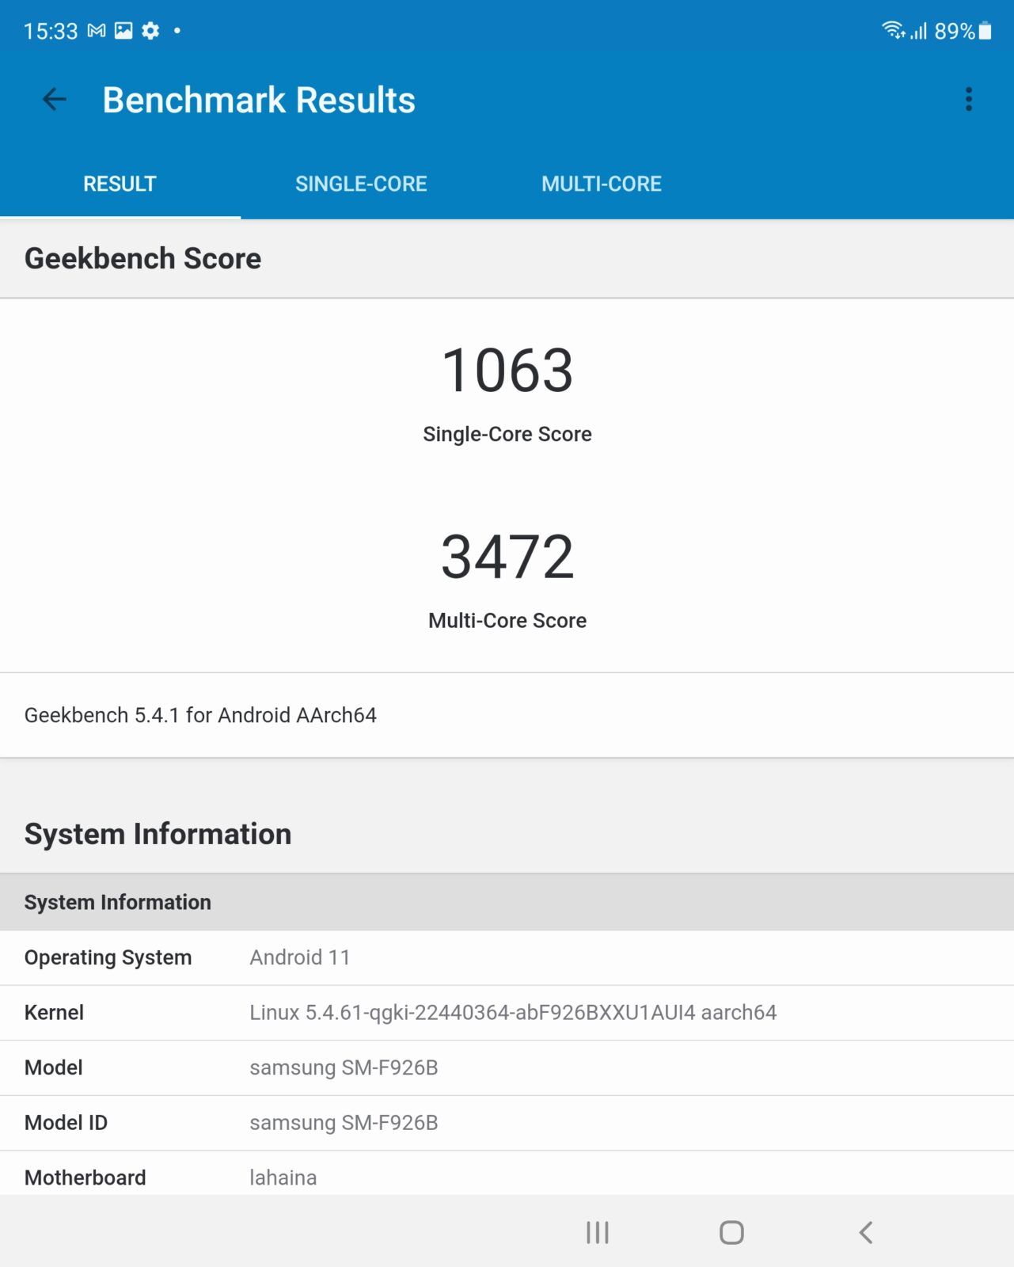Tap the 89% battery percentage
Image resolution: width=1014 pixels, height=1267 pixels.
click(x=954, y=31)
